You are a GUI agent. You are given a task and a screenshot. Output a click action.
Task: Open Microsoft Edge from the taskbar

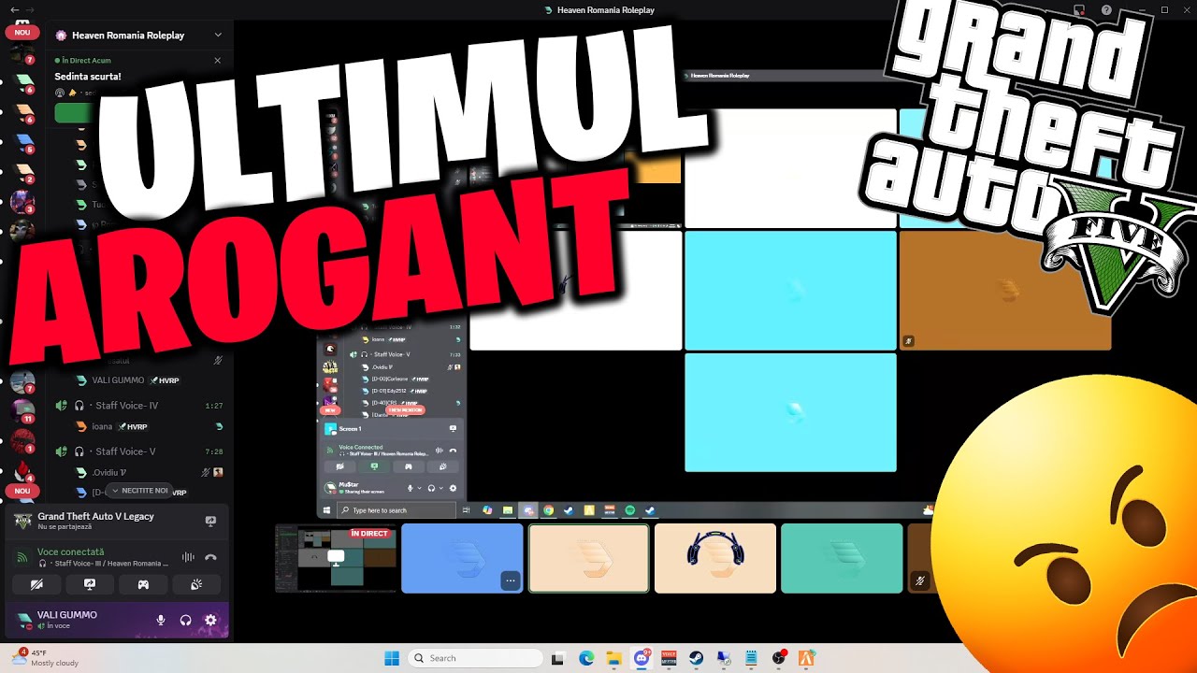coord(586,658)
